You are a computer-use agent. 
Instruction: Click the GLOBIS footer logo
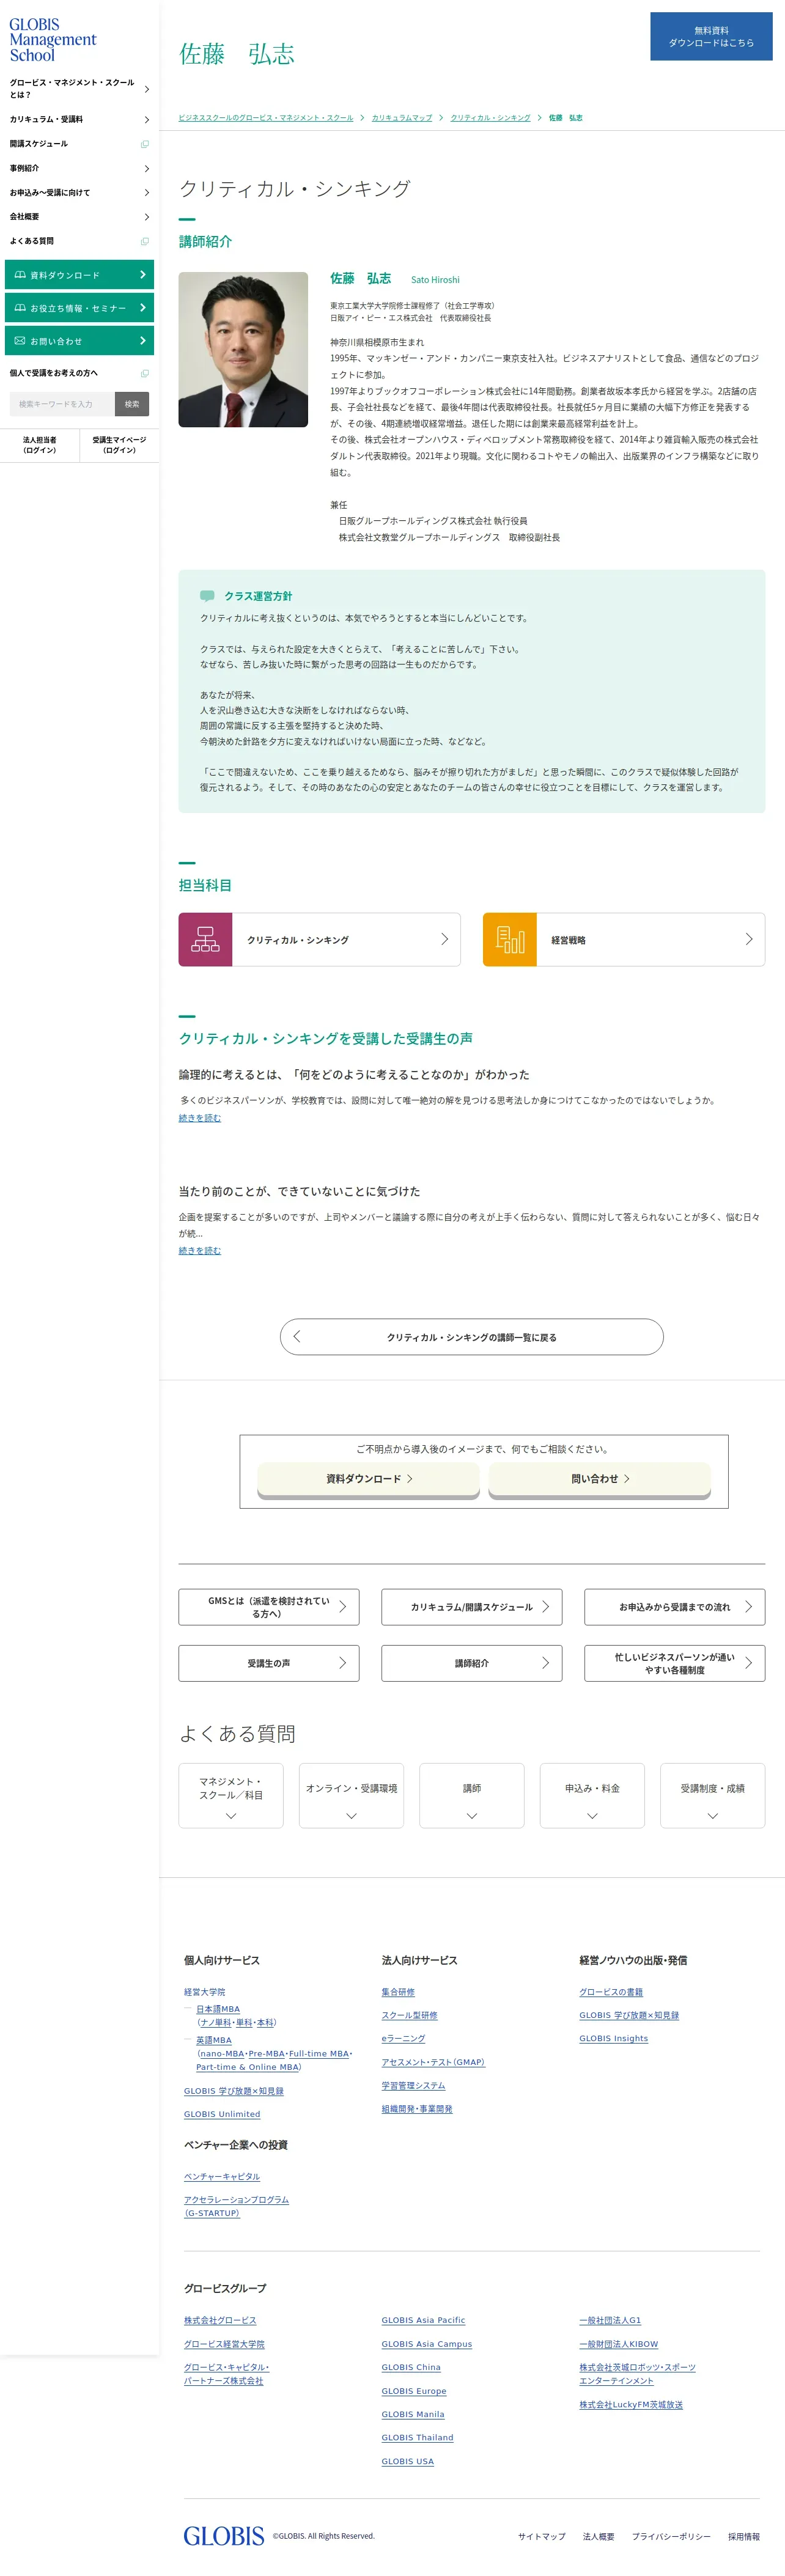(223, 2535)
